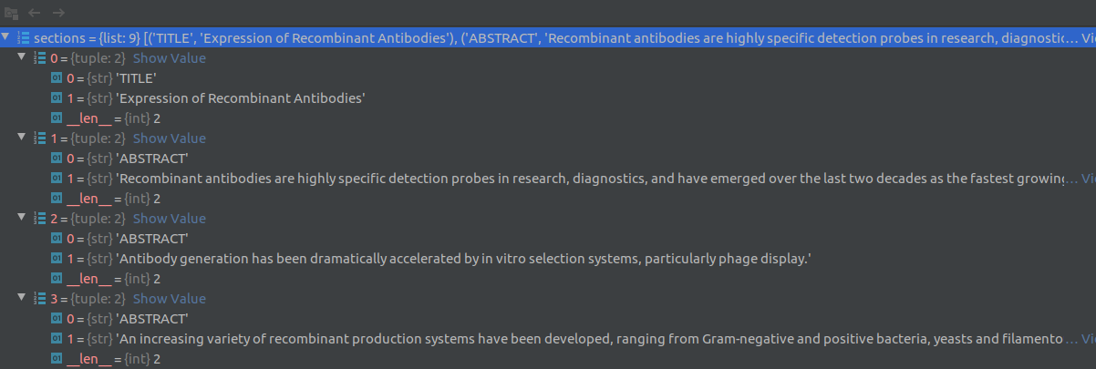Collapse the sections list node
1096x369 pixels.
pyautogui.click(x=7, y=38)
